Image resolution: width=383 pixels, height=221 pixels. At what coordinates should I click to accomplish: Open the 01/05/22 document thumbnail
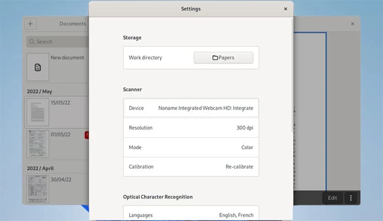(38, 144)
